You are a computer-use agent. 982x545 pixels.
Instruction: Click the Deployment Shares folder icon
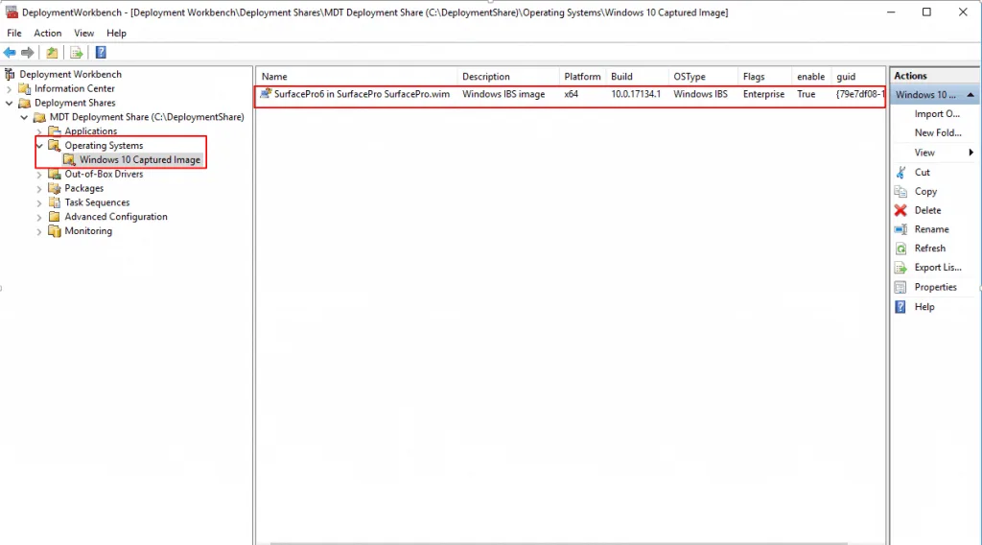[x=24, y=103]
